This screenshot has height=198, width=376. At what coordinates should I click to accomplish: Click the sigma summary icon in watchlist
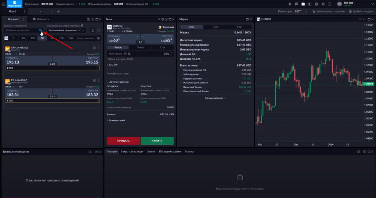point(93,30)
